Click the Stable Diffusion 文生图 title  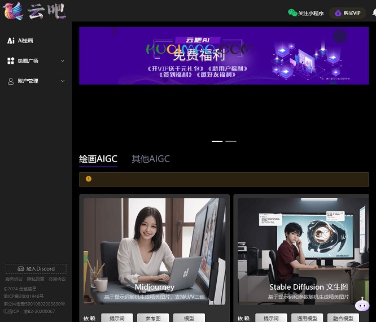(x=308, y=287)
